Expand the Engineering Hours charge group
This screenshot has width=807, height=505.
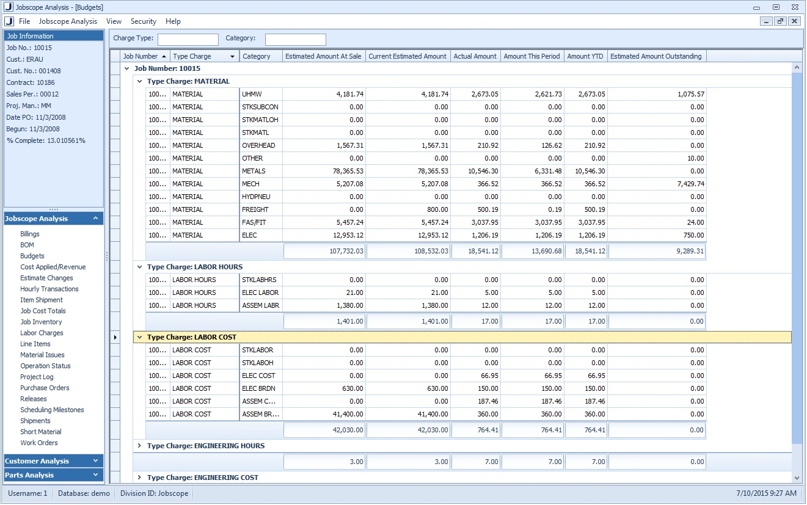tap(139, 446)
